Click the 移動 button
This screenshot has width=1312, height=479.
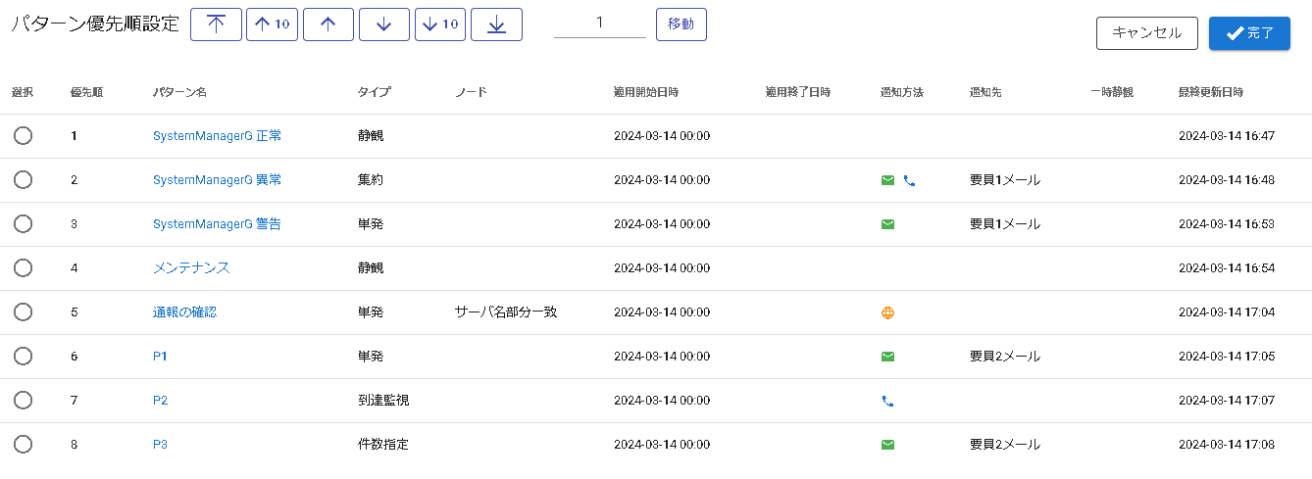tap(681, 24)
